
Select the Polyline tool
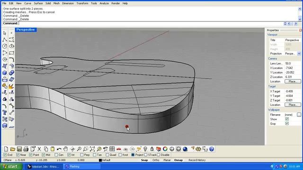[x=5, y=40]
